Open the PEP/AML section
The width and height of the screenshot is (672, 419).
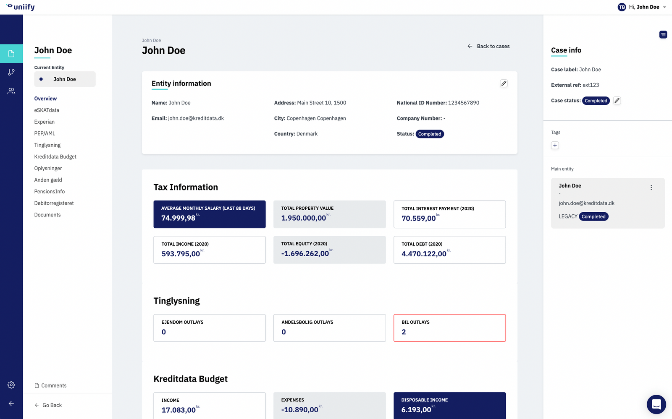45,133
